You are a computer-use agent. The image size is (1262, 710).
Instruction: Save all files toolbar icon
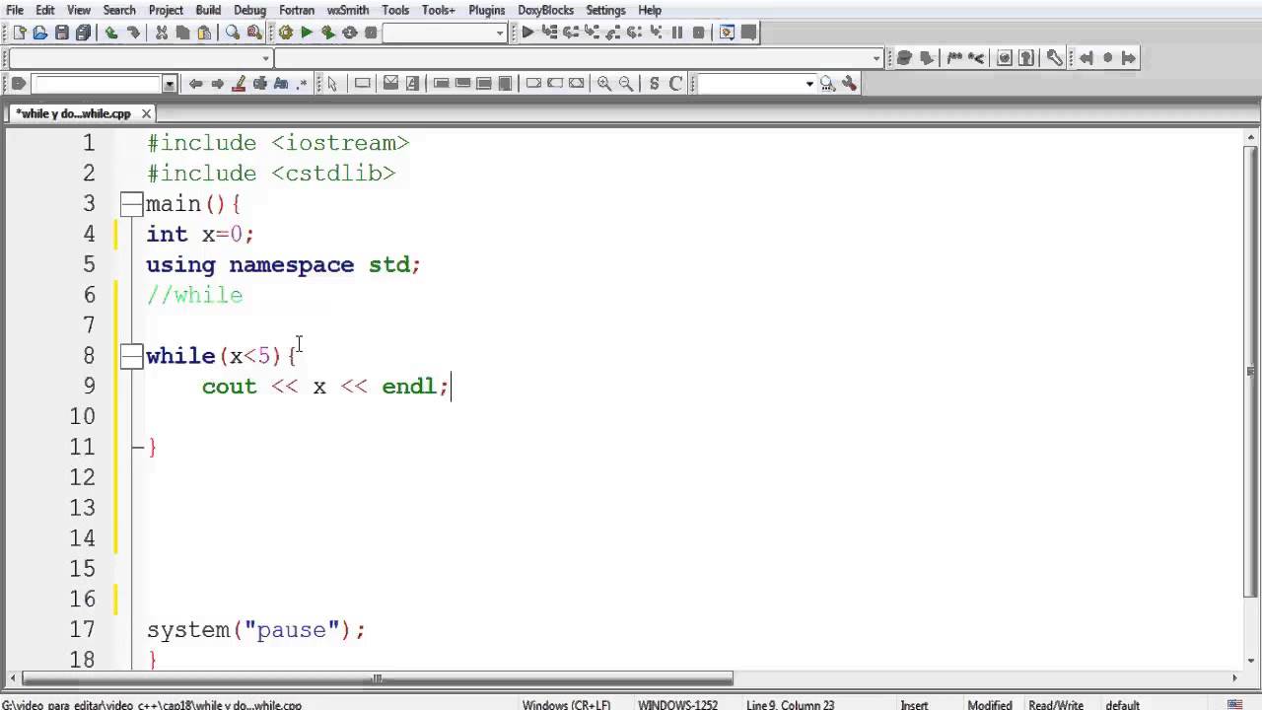(x=84, y=33)
